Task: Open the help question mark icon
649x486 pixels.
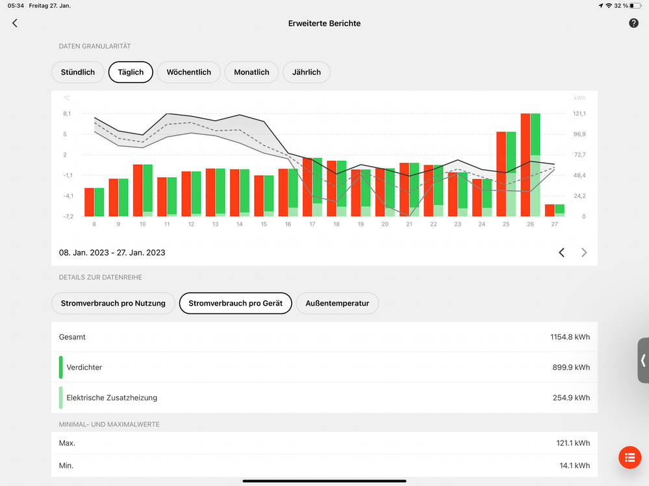Action: (x=633, y=23)
